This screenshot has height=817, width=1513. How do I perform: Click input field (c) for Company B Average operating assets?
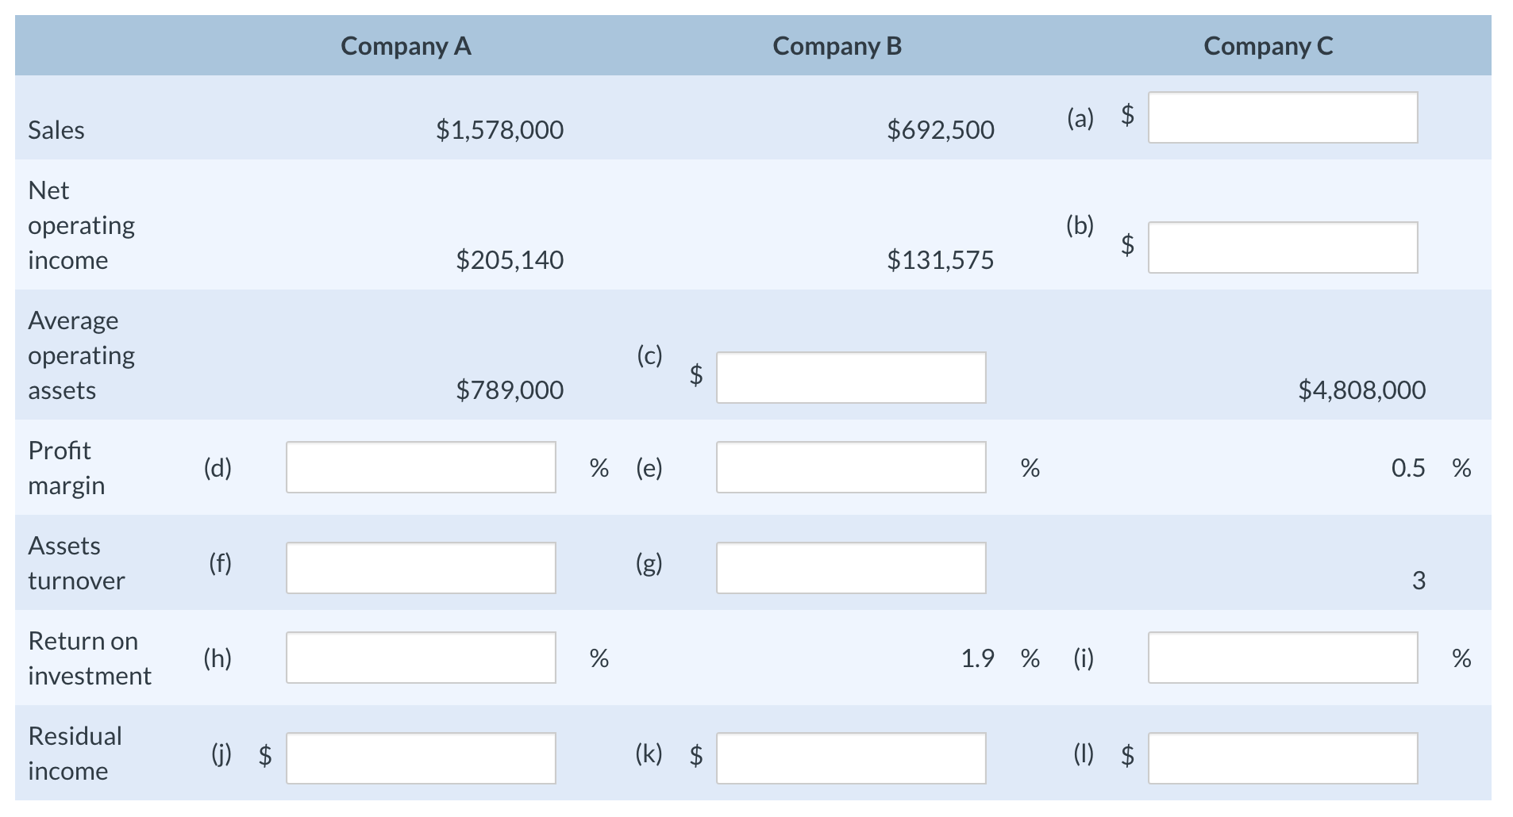[x=849, y=377]
